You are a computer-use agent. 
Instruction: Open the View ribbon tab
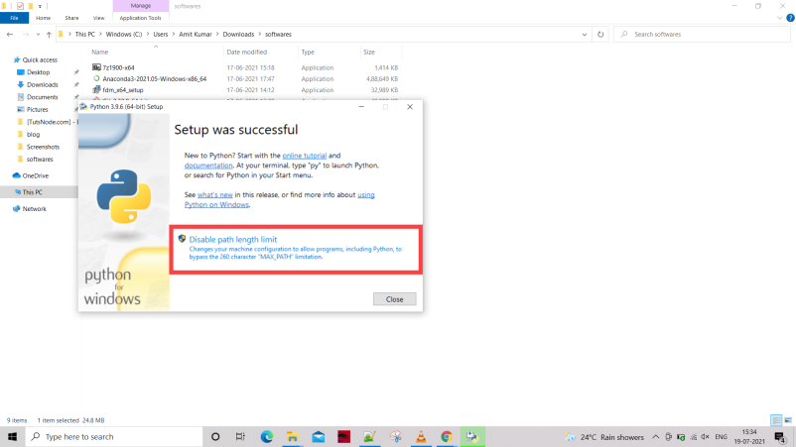tap(98, 18)
